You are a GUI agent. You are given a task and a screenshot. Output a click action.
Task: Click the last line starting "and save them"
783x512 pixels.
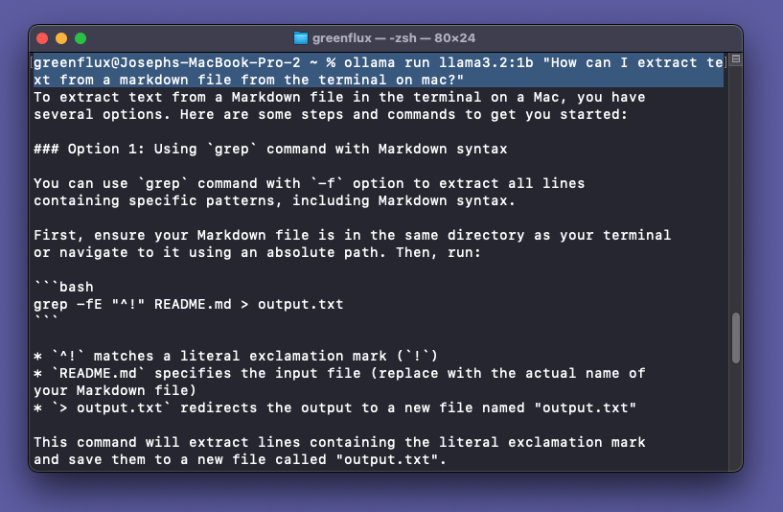tap(240, 459)
